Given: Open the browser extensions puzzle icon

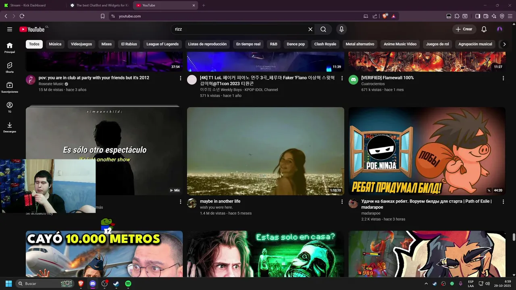Looking at the screenshot, I should (x=457, y=16).
